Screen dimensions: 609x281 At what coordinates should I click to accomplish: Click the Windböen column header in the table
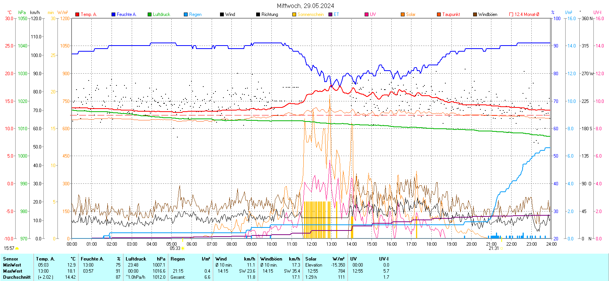click(271, 259)
